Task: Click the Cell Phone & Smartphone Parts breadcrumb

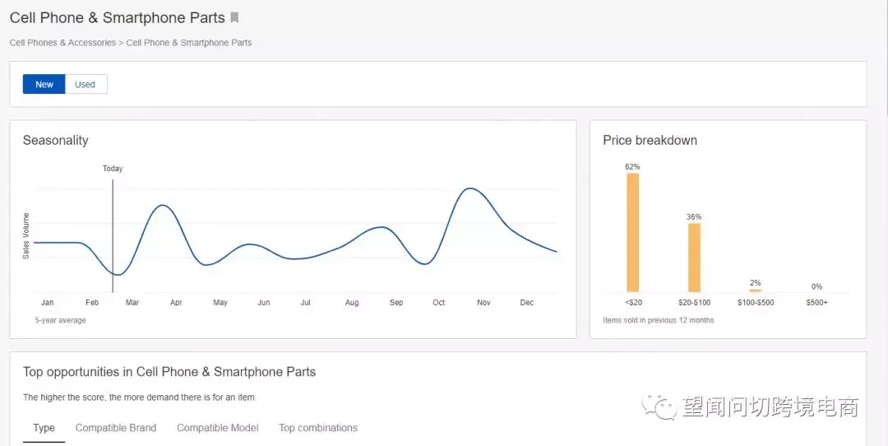Action: point(189,43)
